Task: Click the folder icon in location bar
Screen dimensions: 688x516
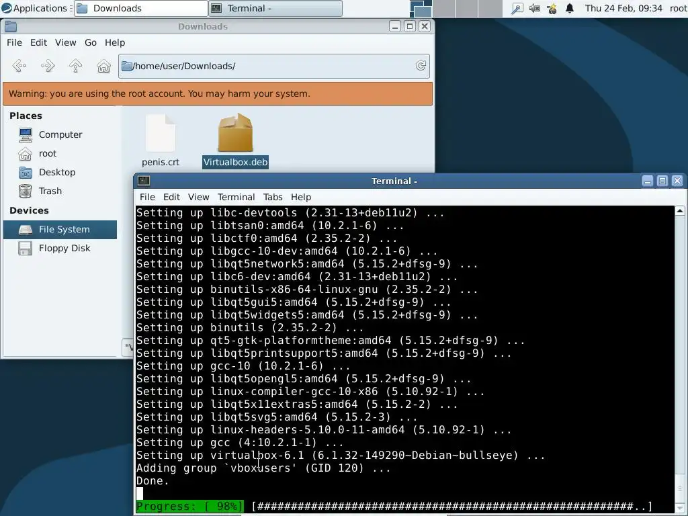Action: 127,66
